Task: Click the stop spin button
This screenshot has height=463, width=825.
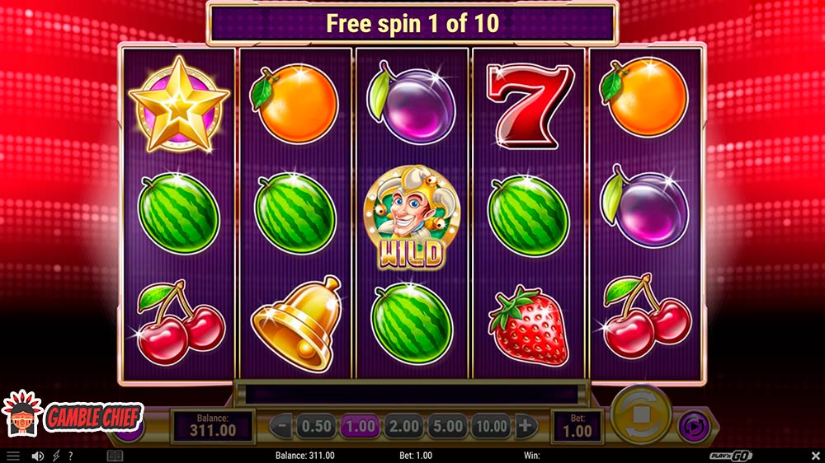Action: [641, 414]
